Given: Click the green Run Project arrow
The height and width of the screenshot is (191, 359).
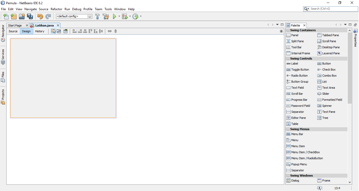Looking at the screenshot, I should 115,16.
